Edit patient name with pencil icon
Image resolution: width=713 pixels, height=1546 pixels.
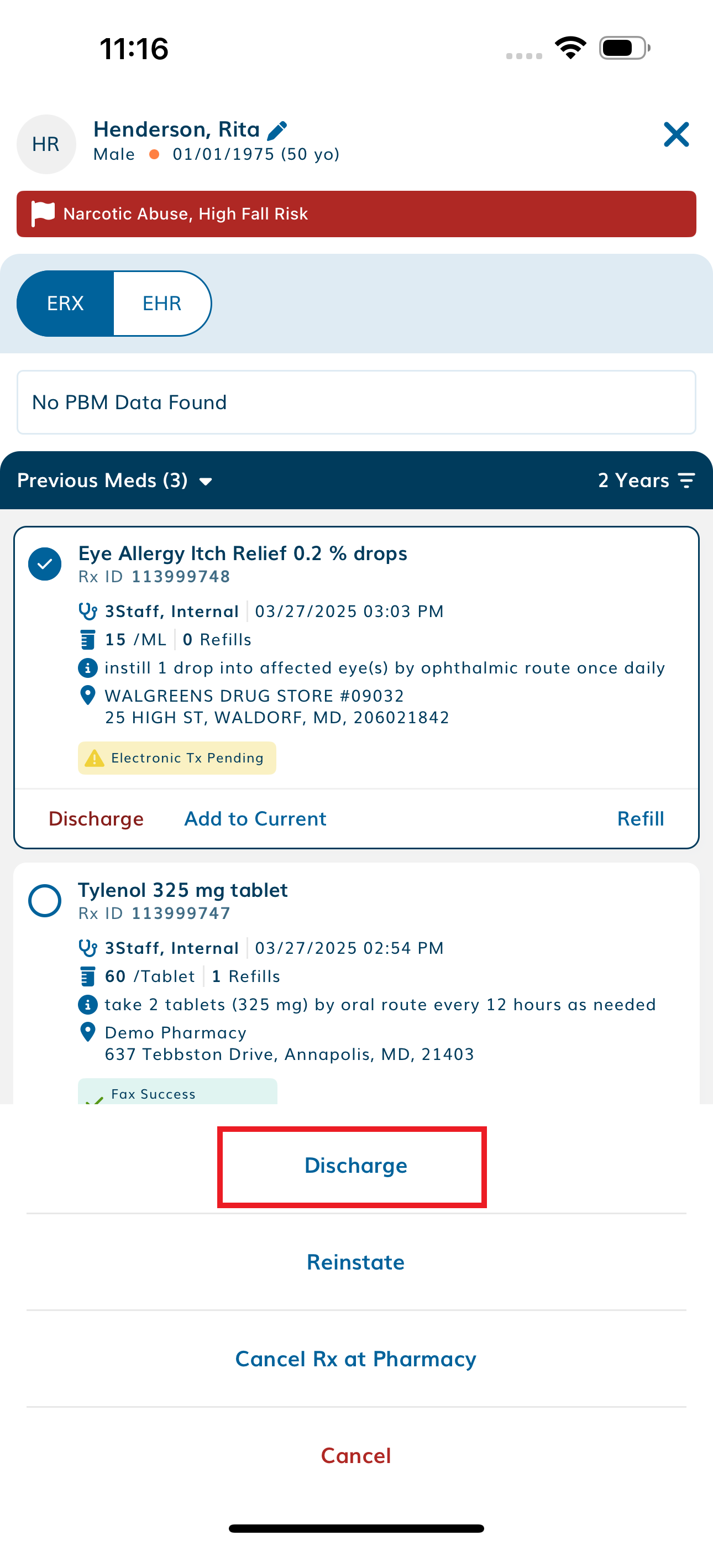click(277, 129)
